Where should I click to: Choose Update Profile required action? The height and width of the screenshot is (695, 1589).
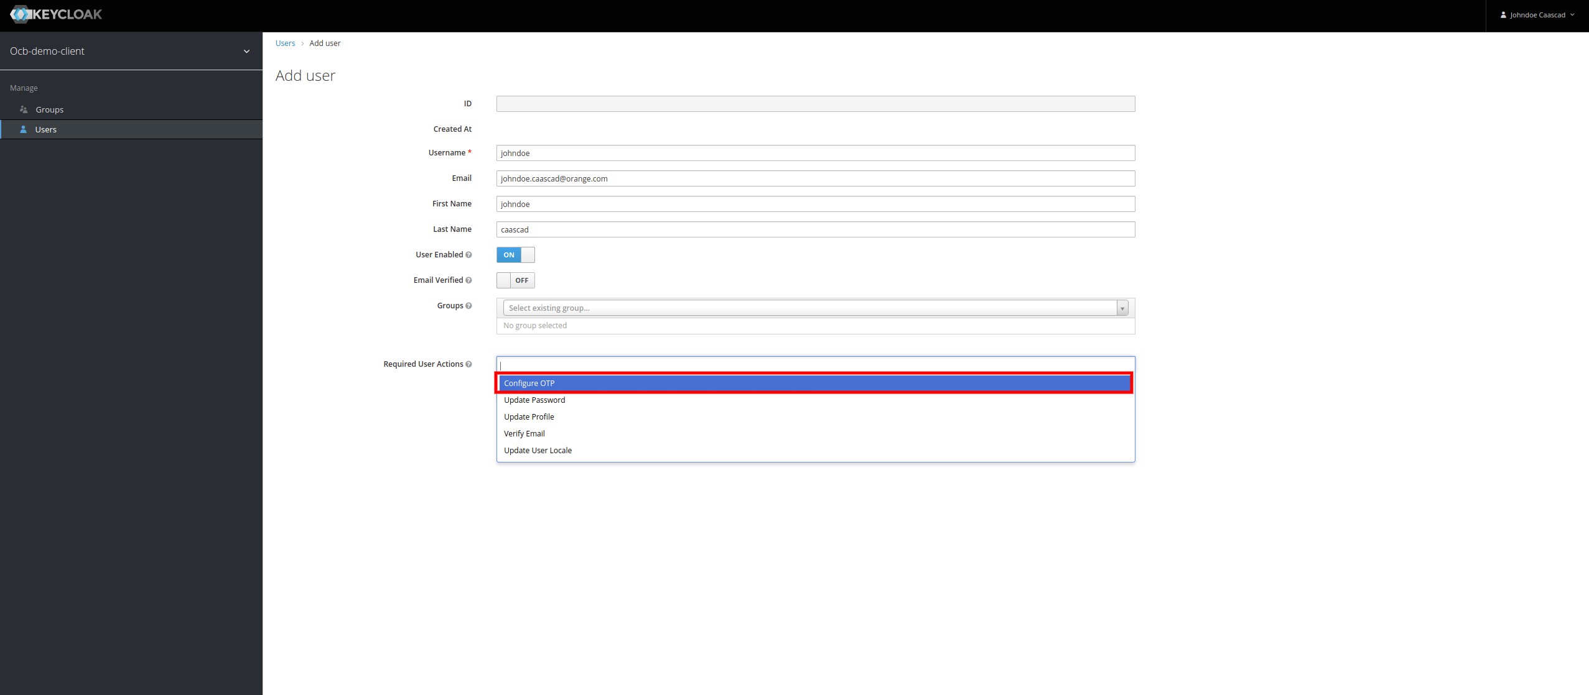[x=816, y=417]
